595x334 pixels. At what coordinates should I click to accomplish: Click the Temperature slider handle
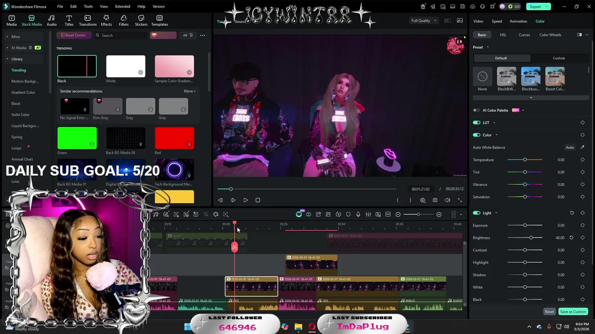point(525,160)
